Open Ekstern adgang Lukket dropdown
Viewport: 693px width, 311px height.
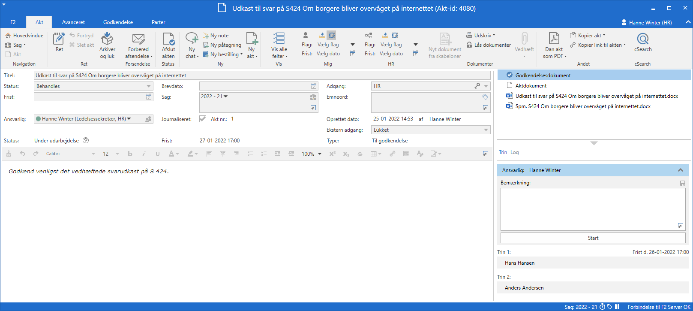pos(486,130)
